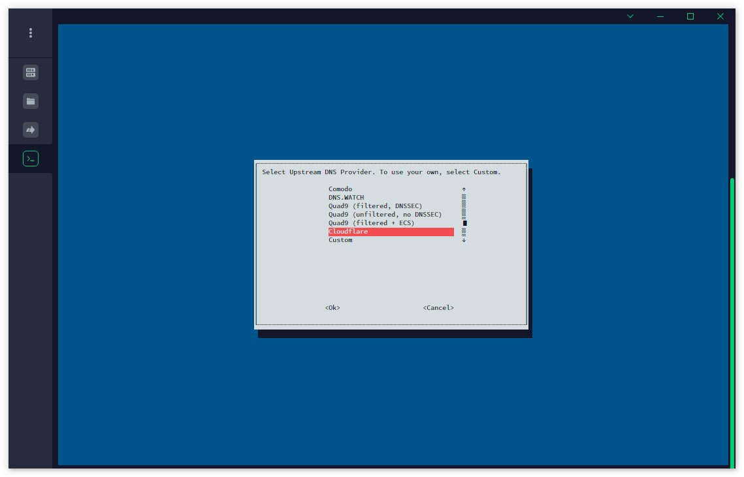Select Comodo as upstream DNS

coord(340,189)
